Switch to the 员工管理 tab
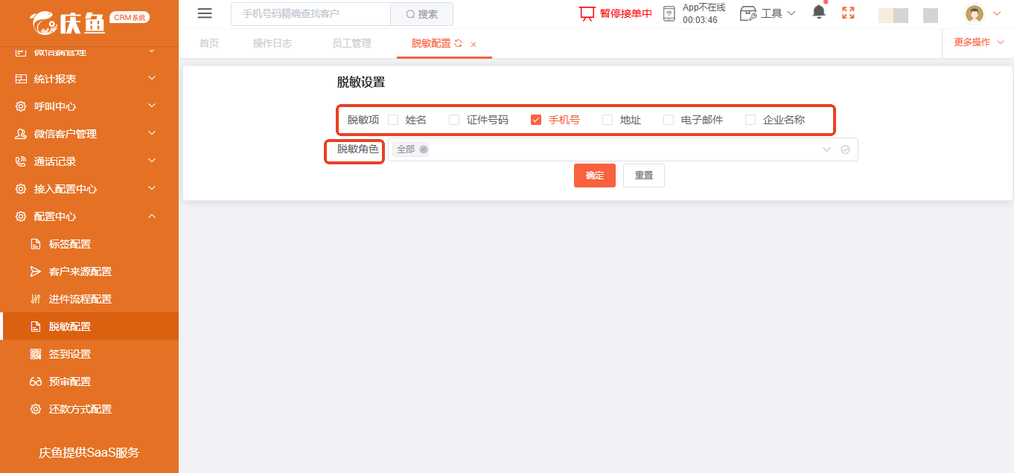Image resolution: width=1014 pixels, height=473 pixels. coord(351,43)
